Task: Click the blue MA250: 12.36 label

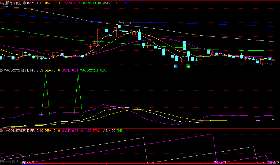Action: click(134, 3)
